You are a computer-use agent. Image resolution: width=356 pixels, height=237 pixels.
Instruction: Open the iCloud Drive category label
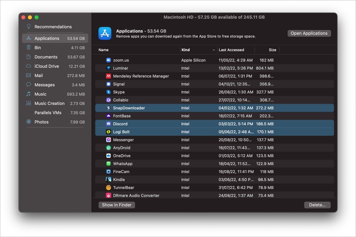coord(47,66)
